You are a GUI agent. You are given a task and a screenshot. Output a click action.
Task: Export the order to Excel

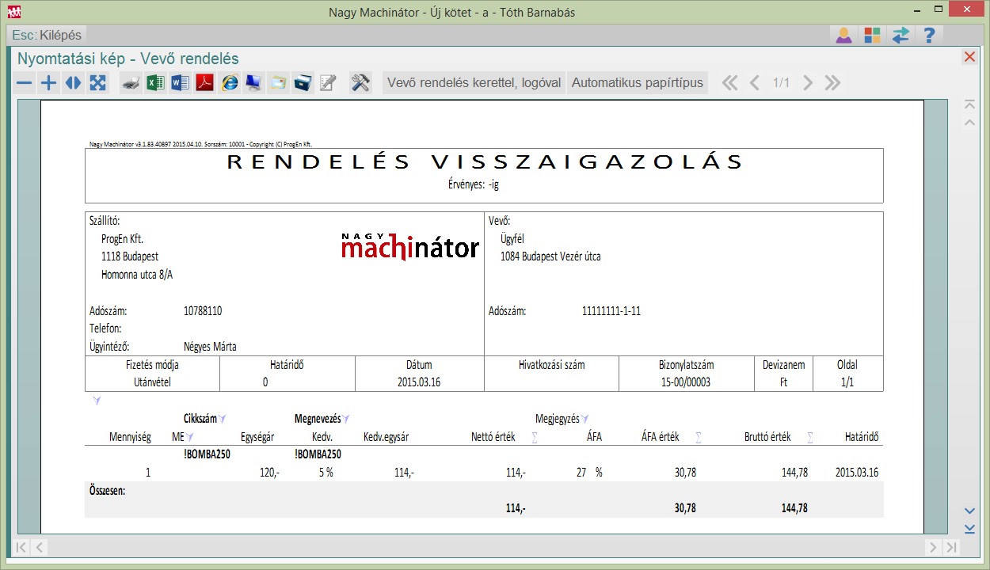pos(156,83)
